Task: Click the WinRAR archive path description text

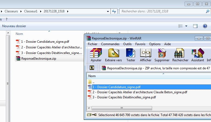Action: (x=159, y=68)
